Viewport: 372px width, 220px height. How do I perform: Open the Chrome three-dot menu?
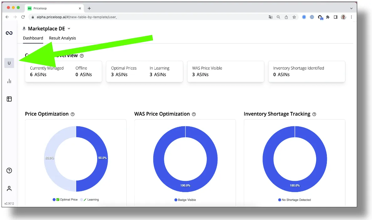tap(351, 17)
